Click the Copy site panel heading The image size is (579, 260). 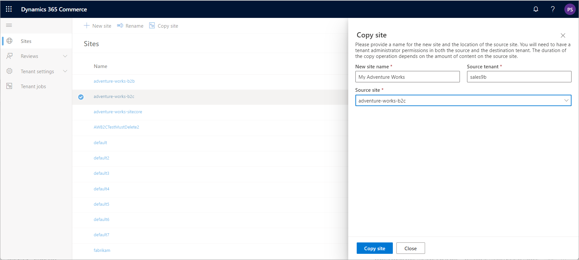(x=372, y=35)
